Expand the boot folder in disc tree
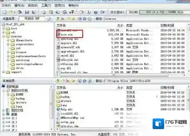The width and height of the screenshot is (190, 136). click(x=4, y=29)
